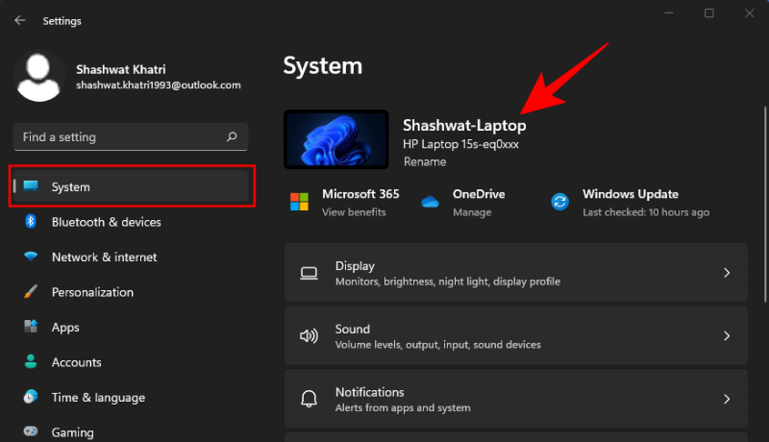769x442 pixels.
Task: Open Time & language settings
Action: [98, 398]
